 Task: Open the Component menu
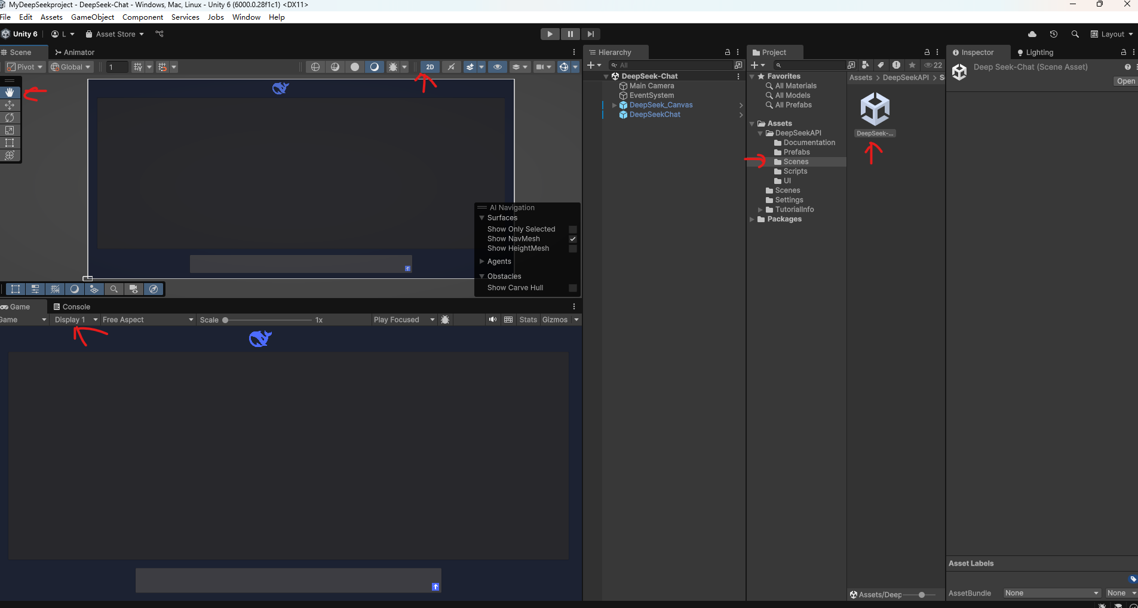[x=143, y=17]
